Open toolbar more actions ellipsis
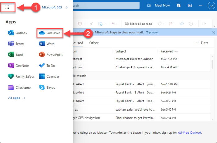The height and width of the screenshot is (143, 217). (204, 24)
